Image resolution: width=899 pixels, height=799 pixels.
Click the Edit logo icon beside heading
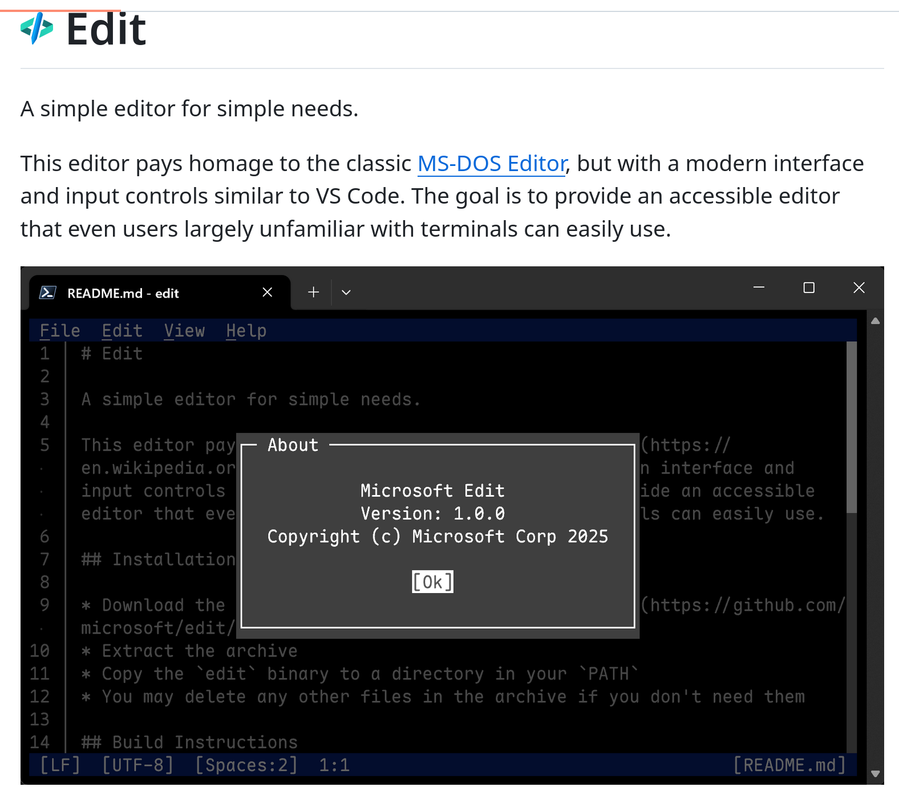point(37,29)
